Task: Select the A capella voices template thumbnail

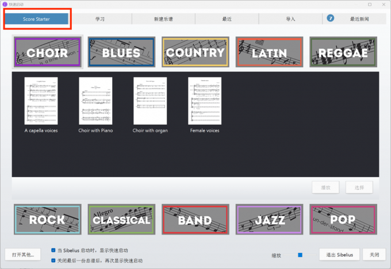Action: pyautogui.click(x=41, y=101)
